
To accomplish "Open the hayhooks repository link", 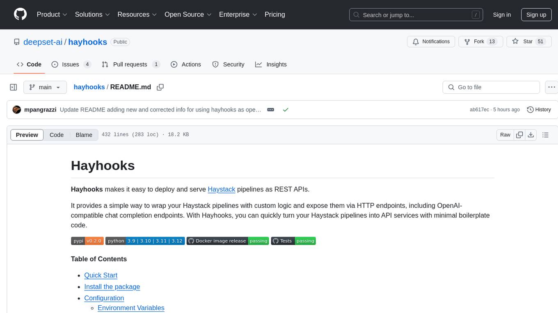I will (x=87, y=42).
